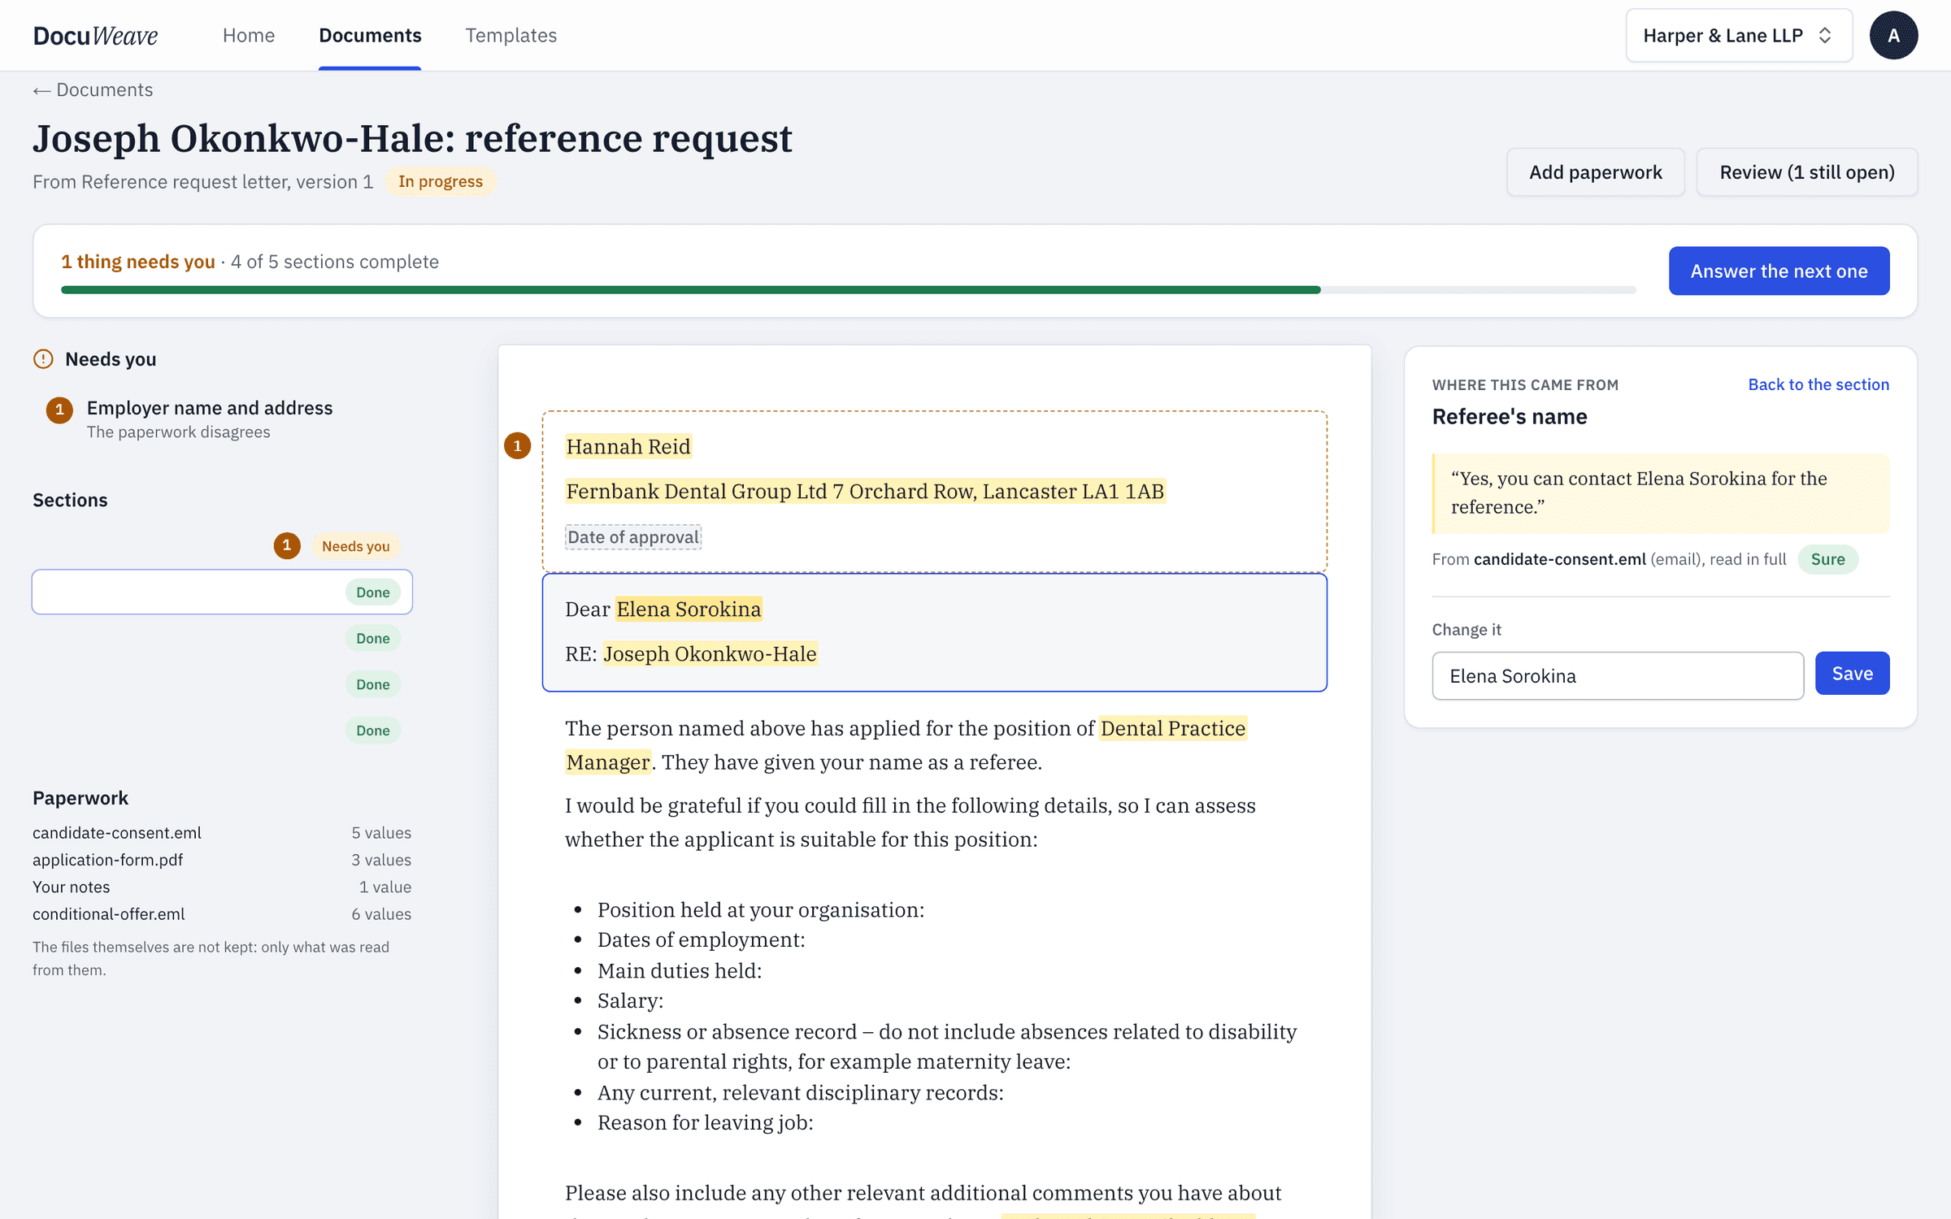This screenshot has width=1951, height=1219.
Task: Save the referee's name change
Action: coord(1852,674)
